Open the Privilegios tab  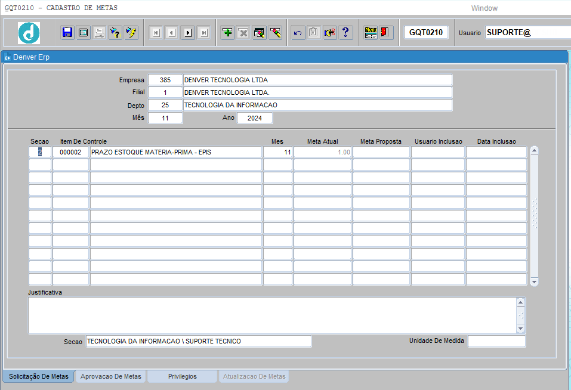tap(182, 376)
